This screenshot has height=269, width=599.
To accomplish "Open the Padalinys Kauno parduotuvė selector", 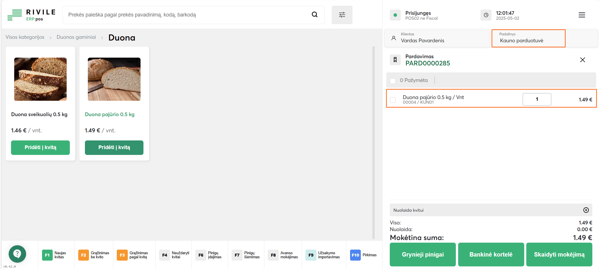I will click(x=528, y=38).
